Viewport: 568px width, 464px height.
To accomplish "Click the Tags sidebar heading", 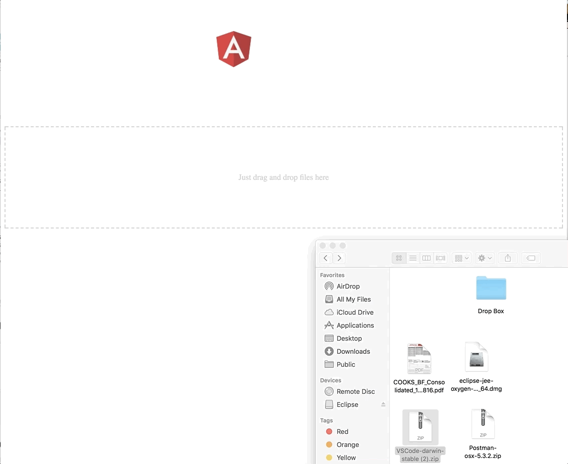I will [x=326, y=420].
